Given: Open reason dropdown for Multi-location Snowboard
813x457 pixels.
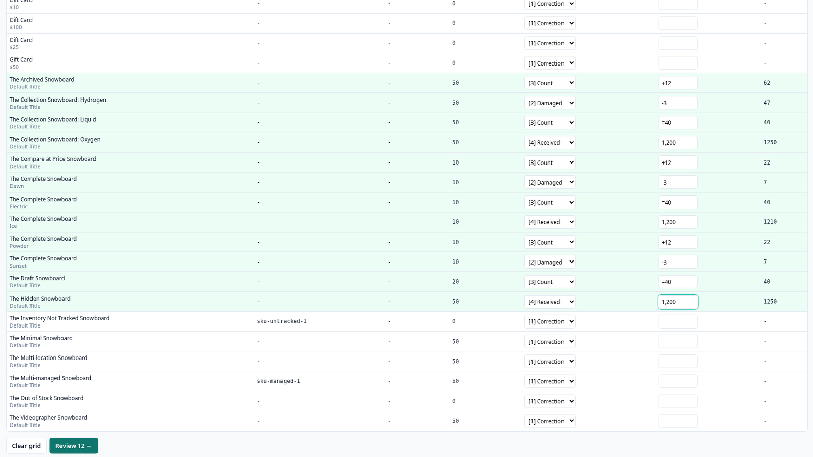Looking at the screenshot, I should 550,362.
